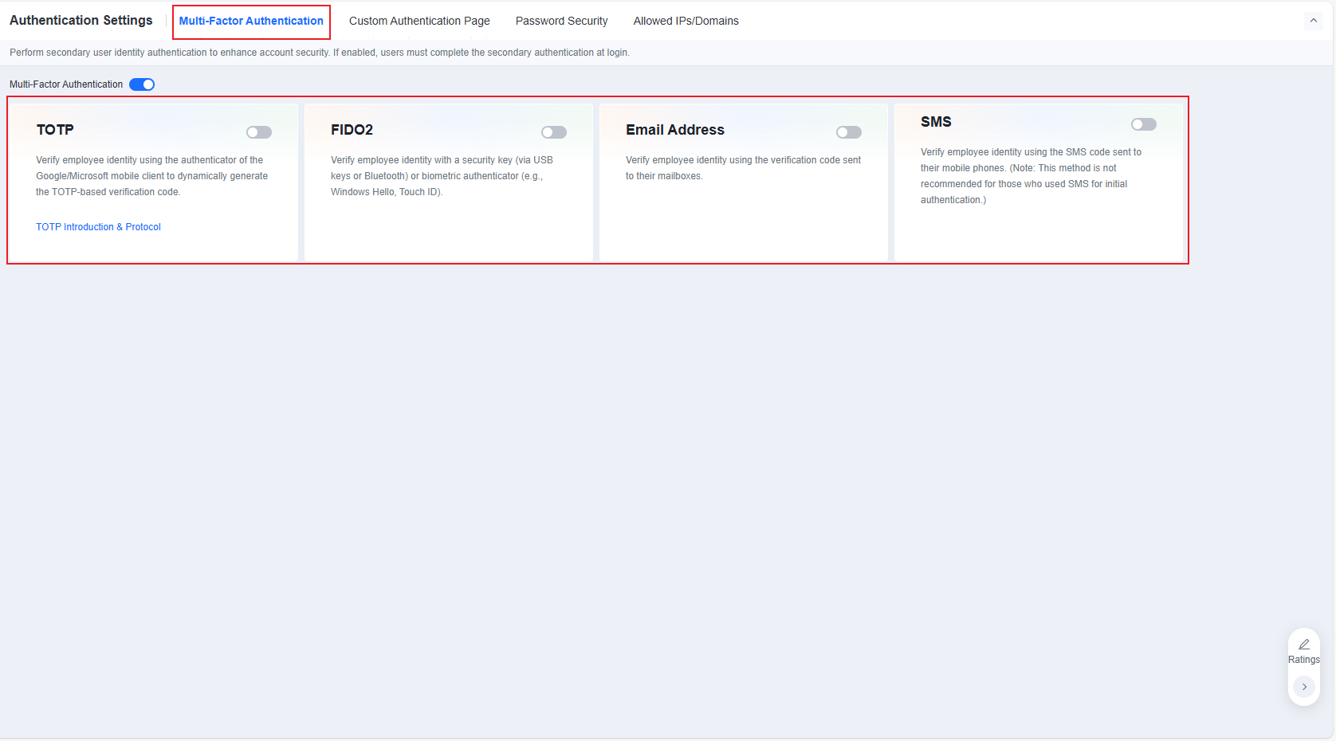Enable the FIDO2 authentication toggle

pyautogui.click(x=554, y=132)
